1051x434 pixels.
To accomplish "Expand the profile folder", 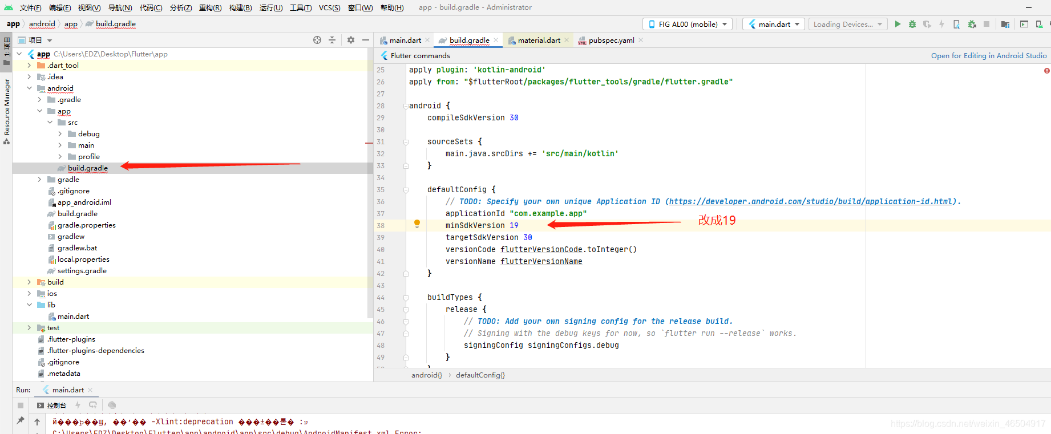I will [x=60, y=157].
